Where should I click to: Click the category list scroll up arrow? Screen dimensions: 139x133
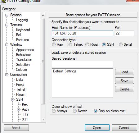[x=43, y=15]
